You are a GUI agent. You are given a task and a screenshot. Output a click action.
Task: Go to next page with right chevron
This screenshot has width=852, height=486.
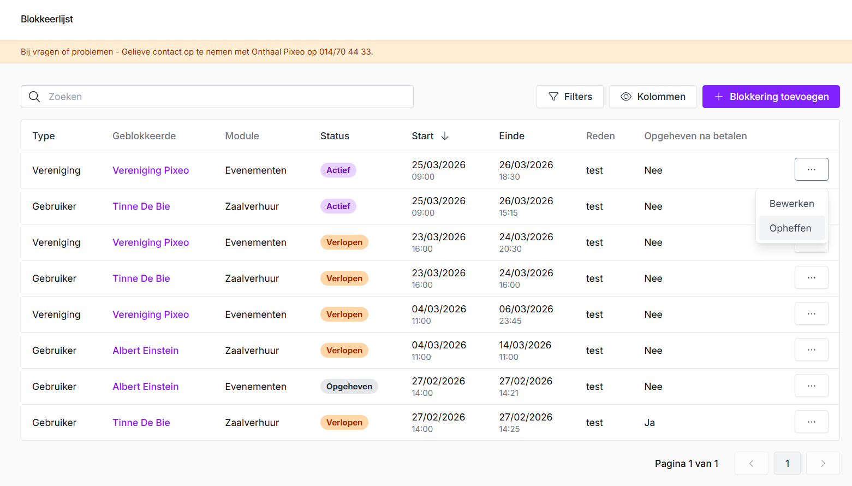click(x=823, y=464)
